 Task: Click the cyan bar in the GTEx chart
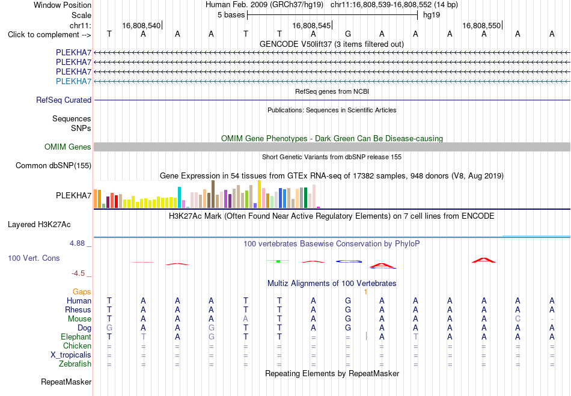coord(180,197)
